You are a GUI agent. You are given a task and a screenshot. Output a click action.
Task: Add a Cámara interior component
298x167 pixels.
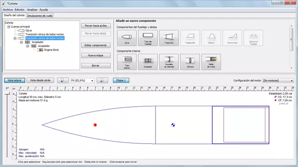[x=190, y=62]
